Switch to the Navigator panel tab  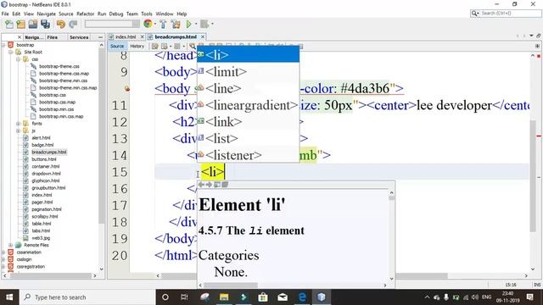(34, 37)
